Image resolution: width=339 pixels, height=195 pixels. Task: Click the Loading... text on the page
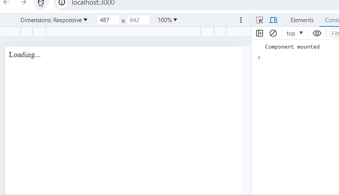point(24,55)
